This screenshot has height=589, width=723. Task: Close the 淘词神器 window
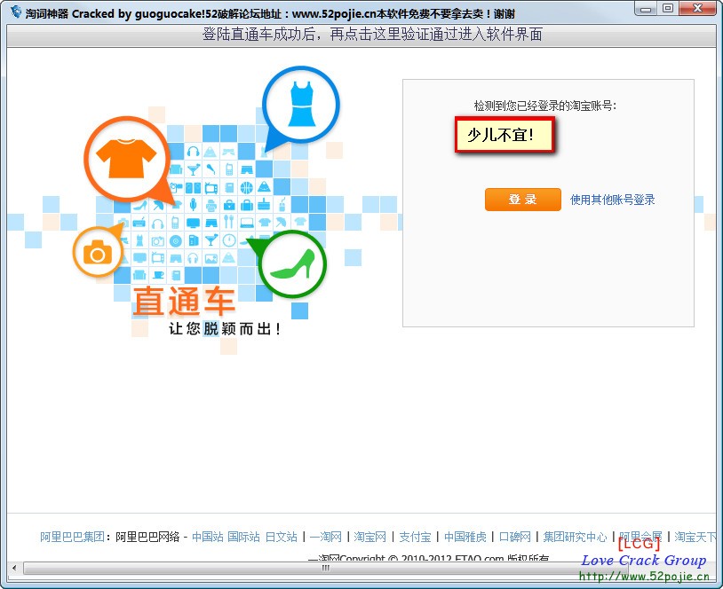coord(697,8)
